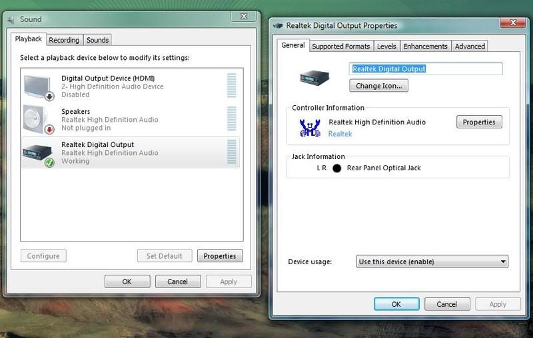
Task: Close the Realtek Digital Output Properties window
Action: click(x=513, y=23)
